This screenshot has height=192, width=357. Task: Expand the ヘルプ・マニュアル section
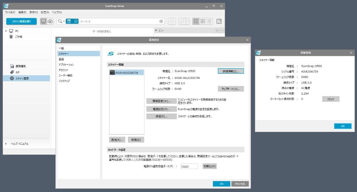click(6, 144)
